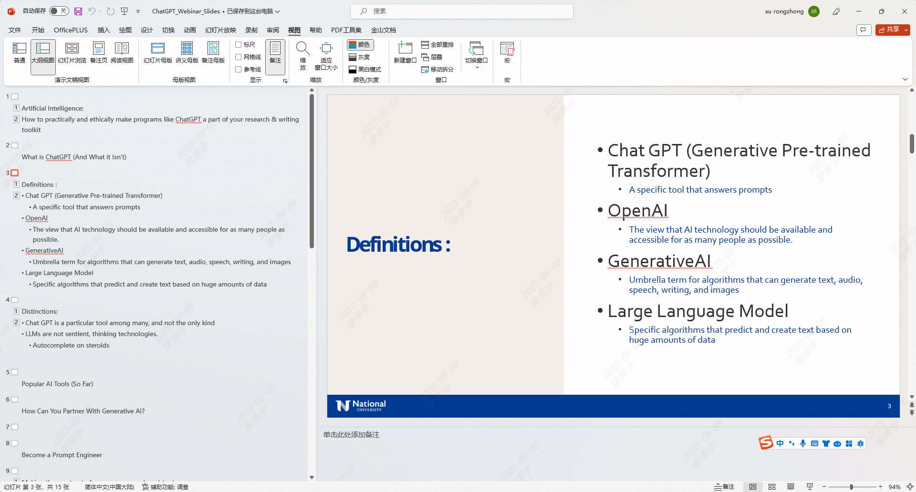Image resolution: width=916 pixels, height=492 pixels.
Task: Select slide 5 'Popular AI Tools (So Far)' in outline
Action: (x=57, y=384)
